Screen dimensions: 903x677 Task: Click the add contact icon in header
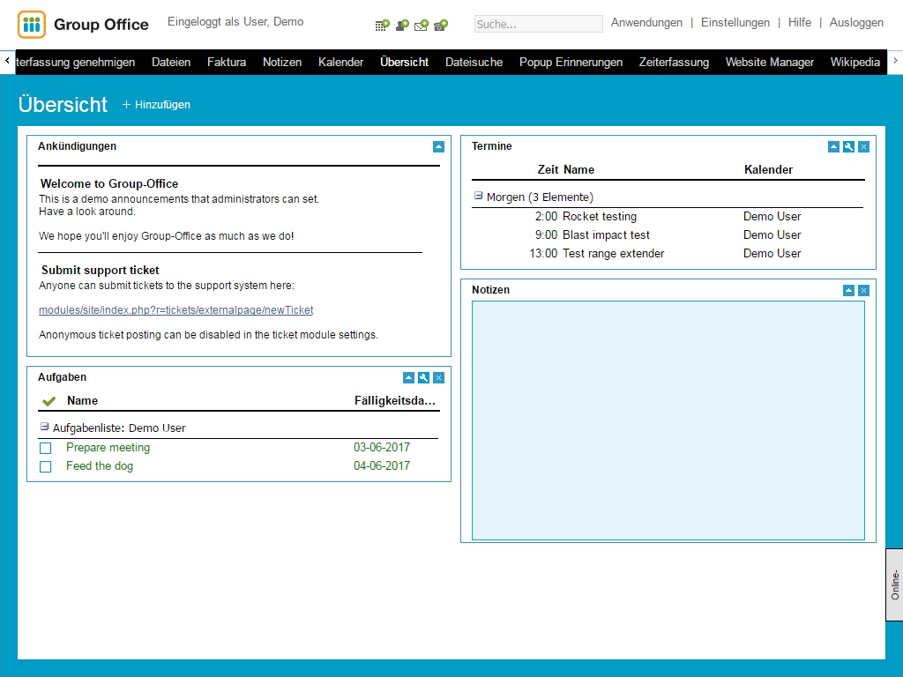click(x=402, y=25)
